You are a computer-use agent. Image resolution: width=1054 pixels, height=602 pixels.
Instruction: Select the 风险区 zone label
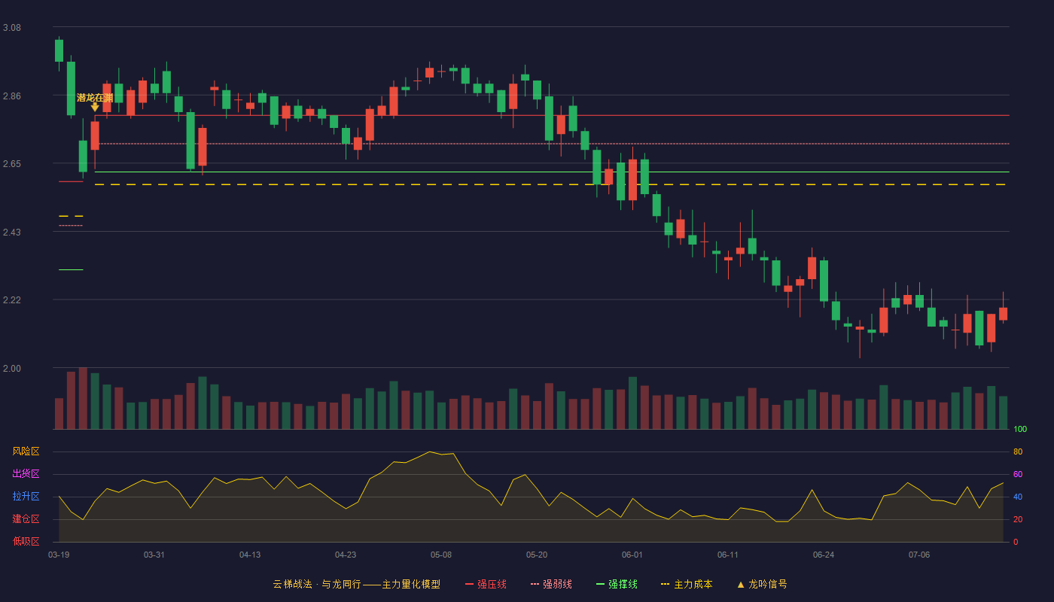[26, 451]
